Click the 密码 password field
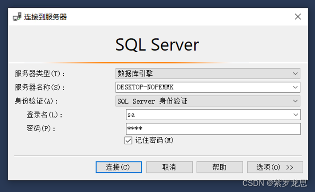Screen dimensions: 315x192 pyautogui.click(x=213, y=129)
